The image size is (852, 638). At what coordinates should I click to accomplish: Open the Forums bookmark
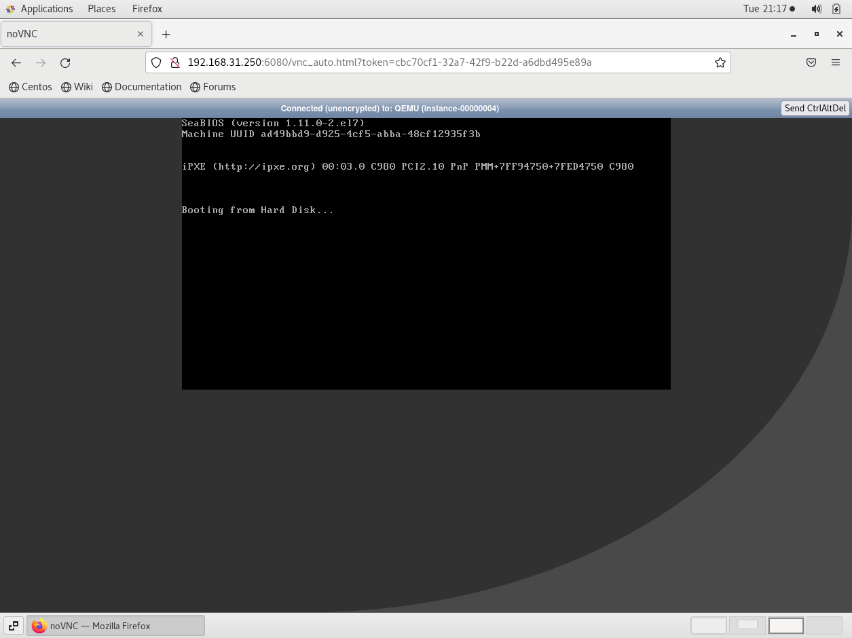click(213, 87)
